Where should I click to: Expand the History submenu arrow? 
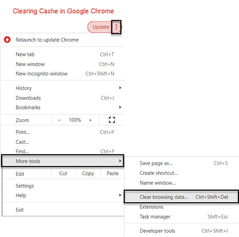click(120, 88)
